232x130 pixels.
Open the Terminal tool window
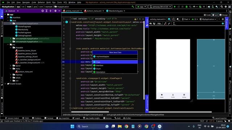[49, 118]
